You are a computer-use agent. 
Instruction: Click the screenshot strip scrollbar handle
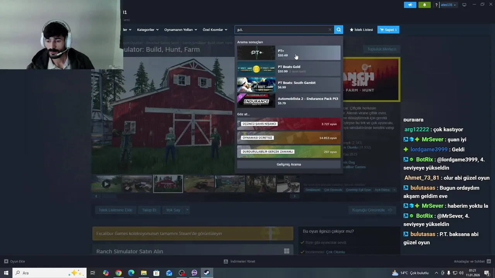pos(109,196)
